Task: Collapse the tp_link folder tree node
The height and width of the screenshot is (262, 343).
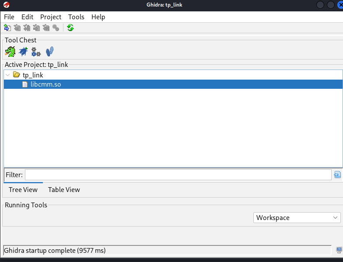Action: (x=8, y=75)
